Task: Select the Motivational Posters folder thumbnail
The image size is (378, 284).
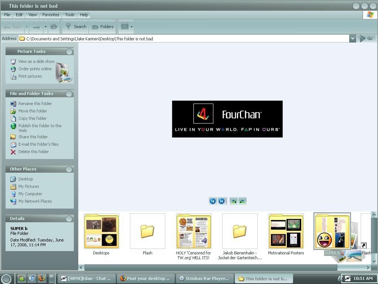Action: [x=286, y=231]
